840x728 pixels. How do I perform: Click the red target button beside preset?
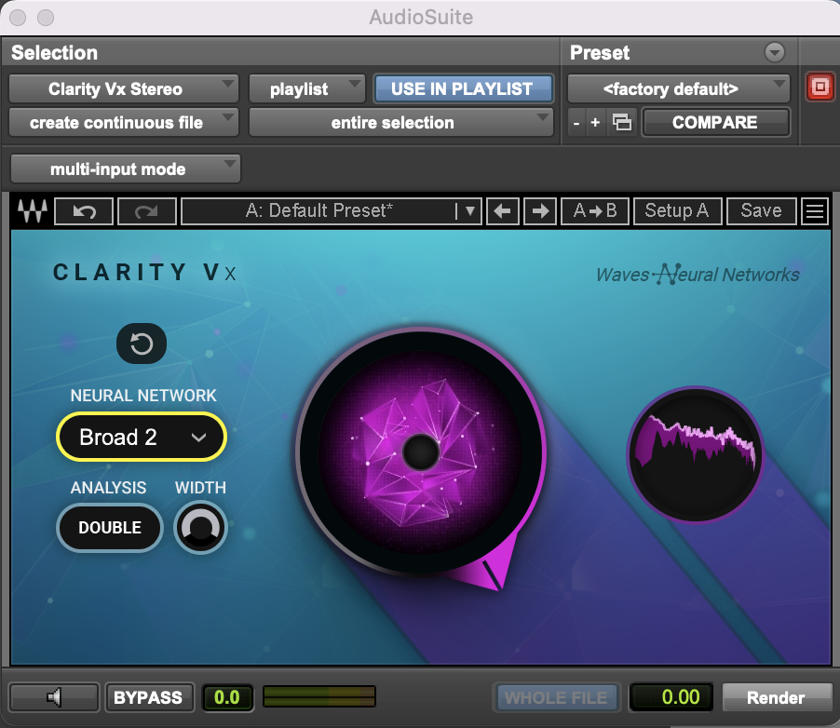tap(820, 88)
